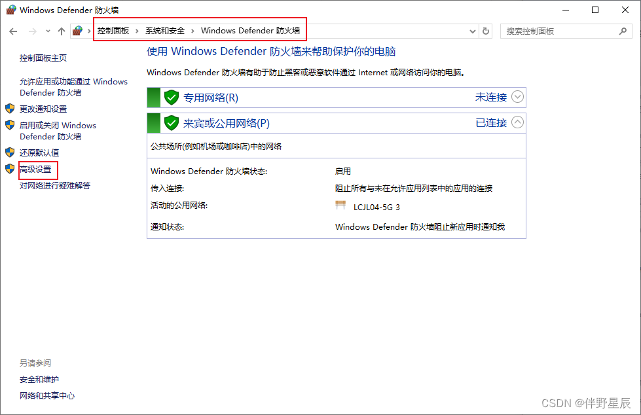Click shield icon beside 启用或关闭 Windows Defender
The image size is (641, 415).
coord(10,125)
